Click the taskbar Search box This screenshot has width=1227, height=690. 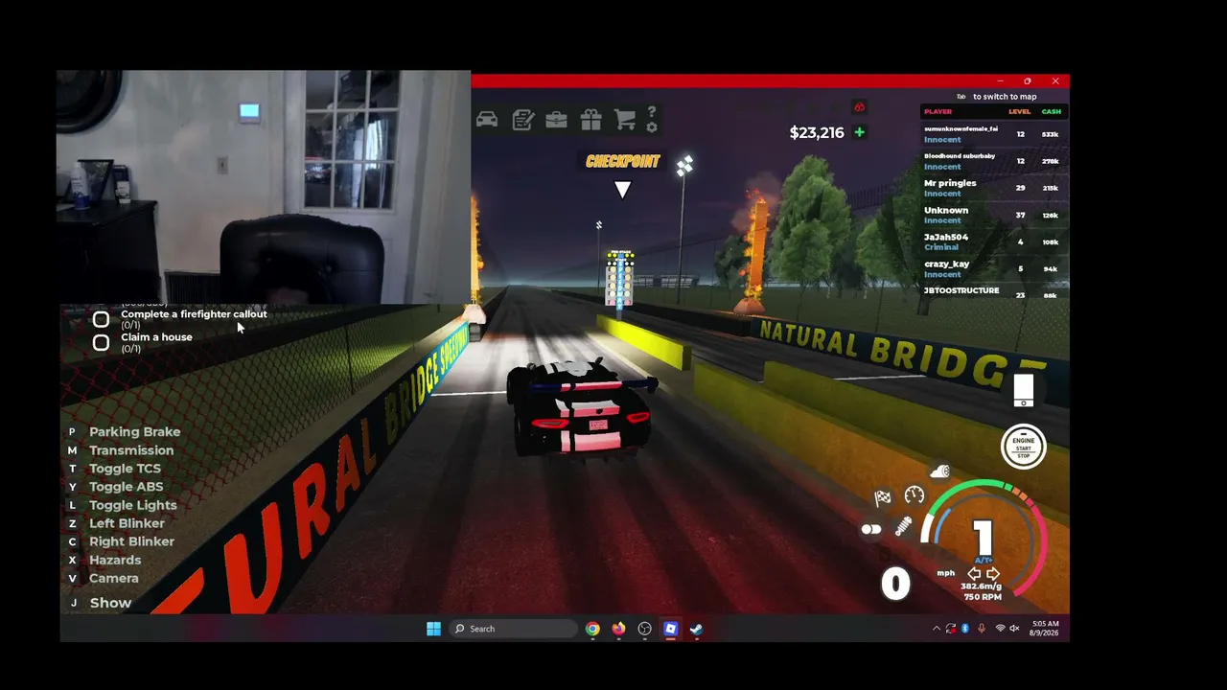[514, 629]
